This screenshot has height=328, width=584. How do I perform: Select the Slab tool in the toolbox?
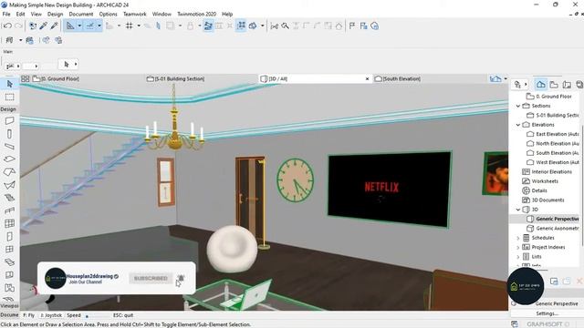10,159
